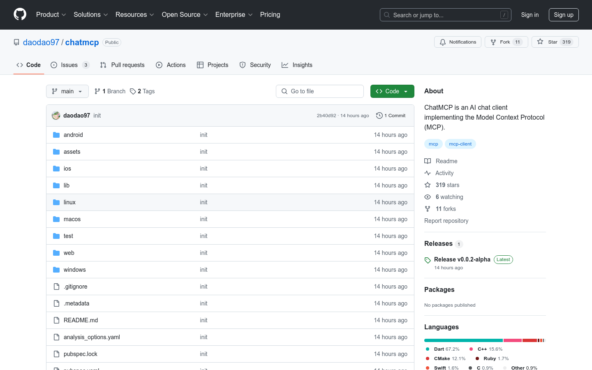Open the Releases heading link
592x370 pixels.
[x=444, y=244]
